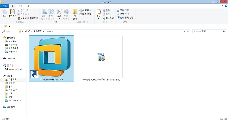Click vmware in address breadcrumb
This screenshot has height=121, width=228.
pos(49,31)
